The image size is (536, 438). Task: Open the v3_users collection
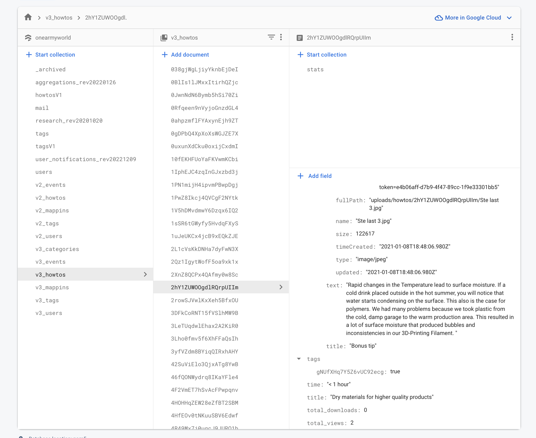click(49, 313)
